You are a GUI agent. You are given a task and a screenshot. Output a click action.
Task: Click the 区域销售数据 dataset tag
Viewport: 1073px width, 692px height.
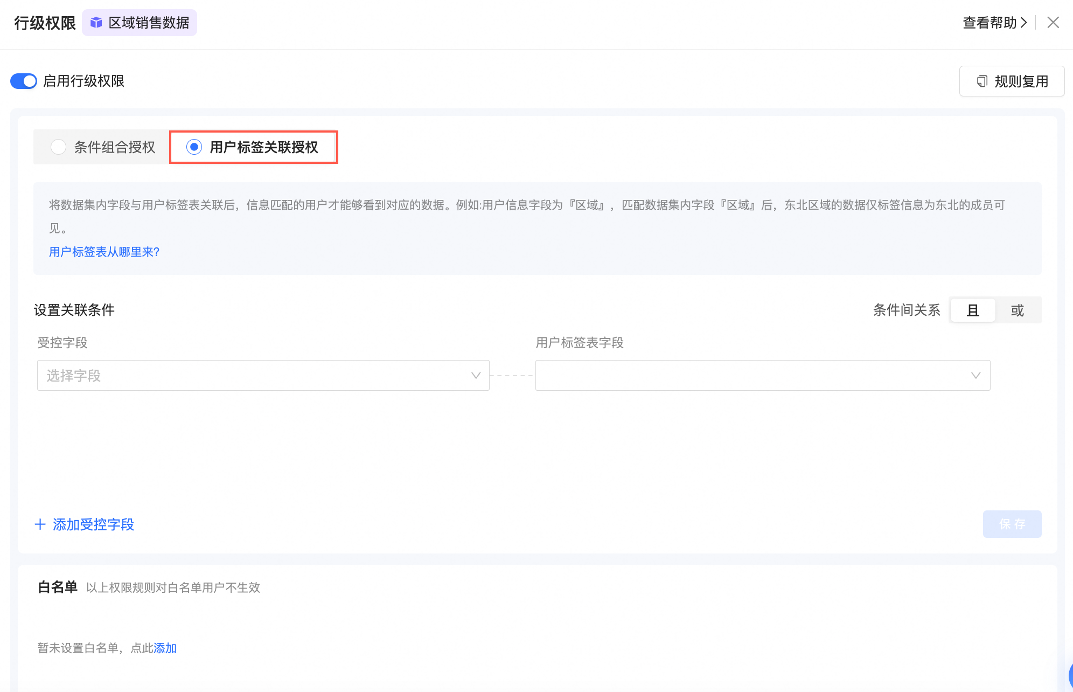tap(149, 23)
